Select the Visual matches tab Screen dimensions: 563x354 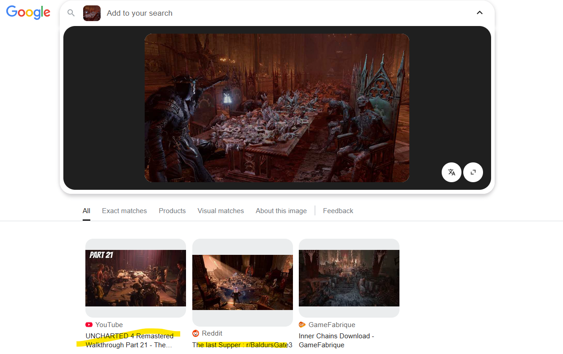221,211
